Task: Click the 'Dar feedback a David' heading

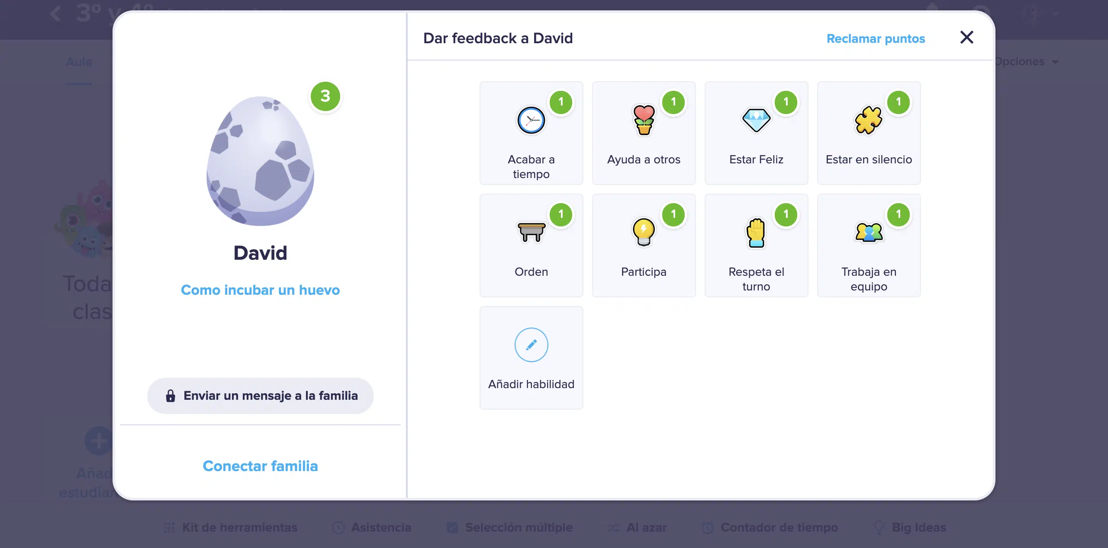Action: tap(498, 38)
